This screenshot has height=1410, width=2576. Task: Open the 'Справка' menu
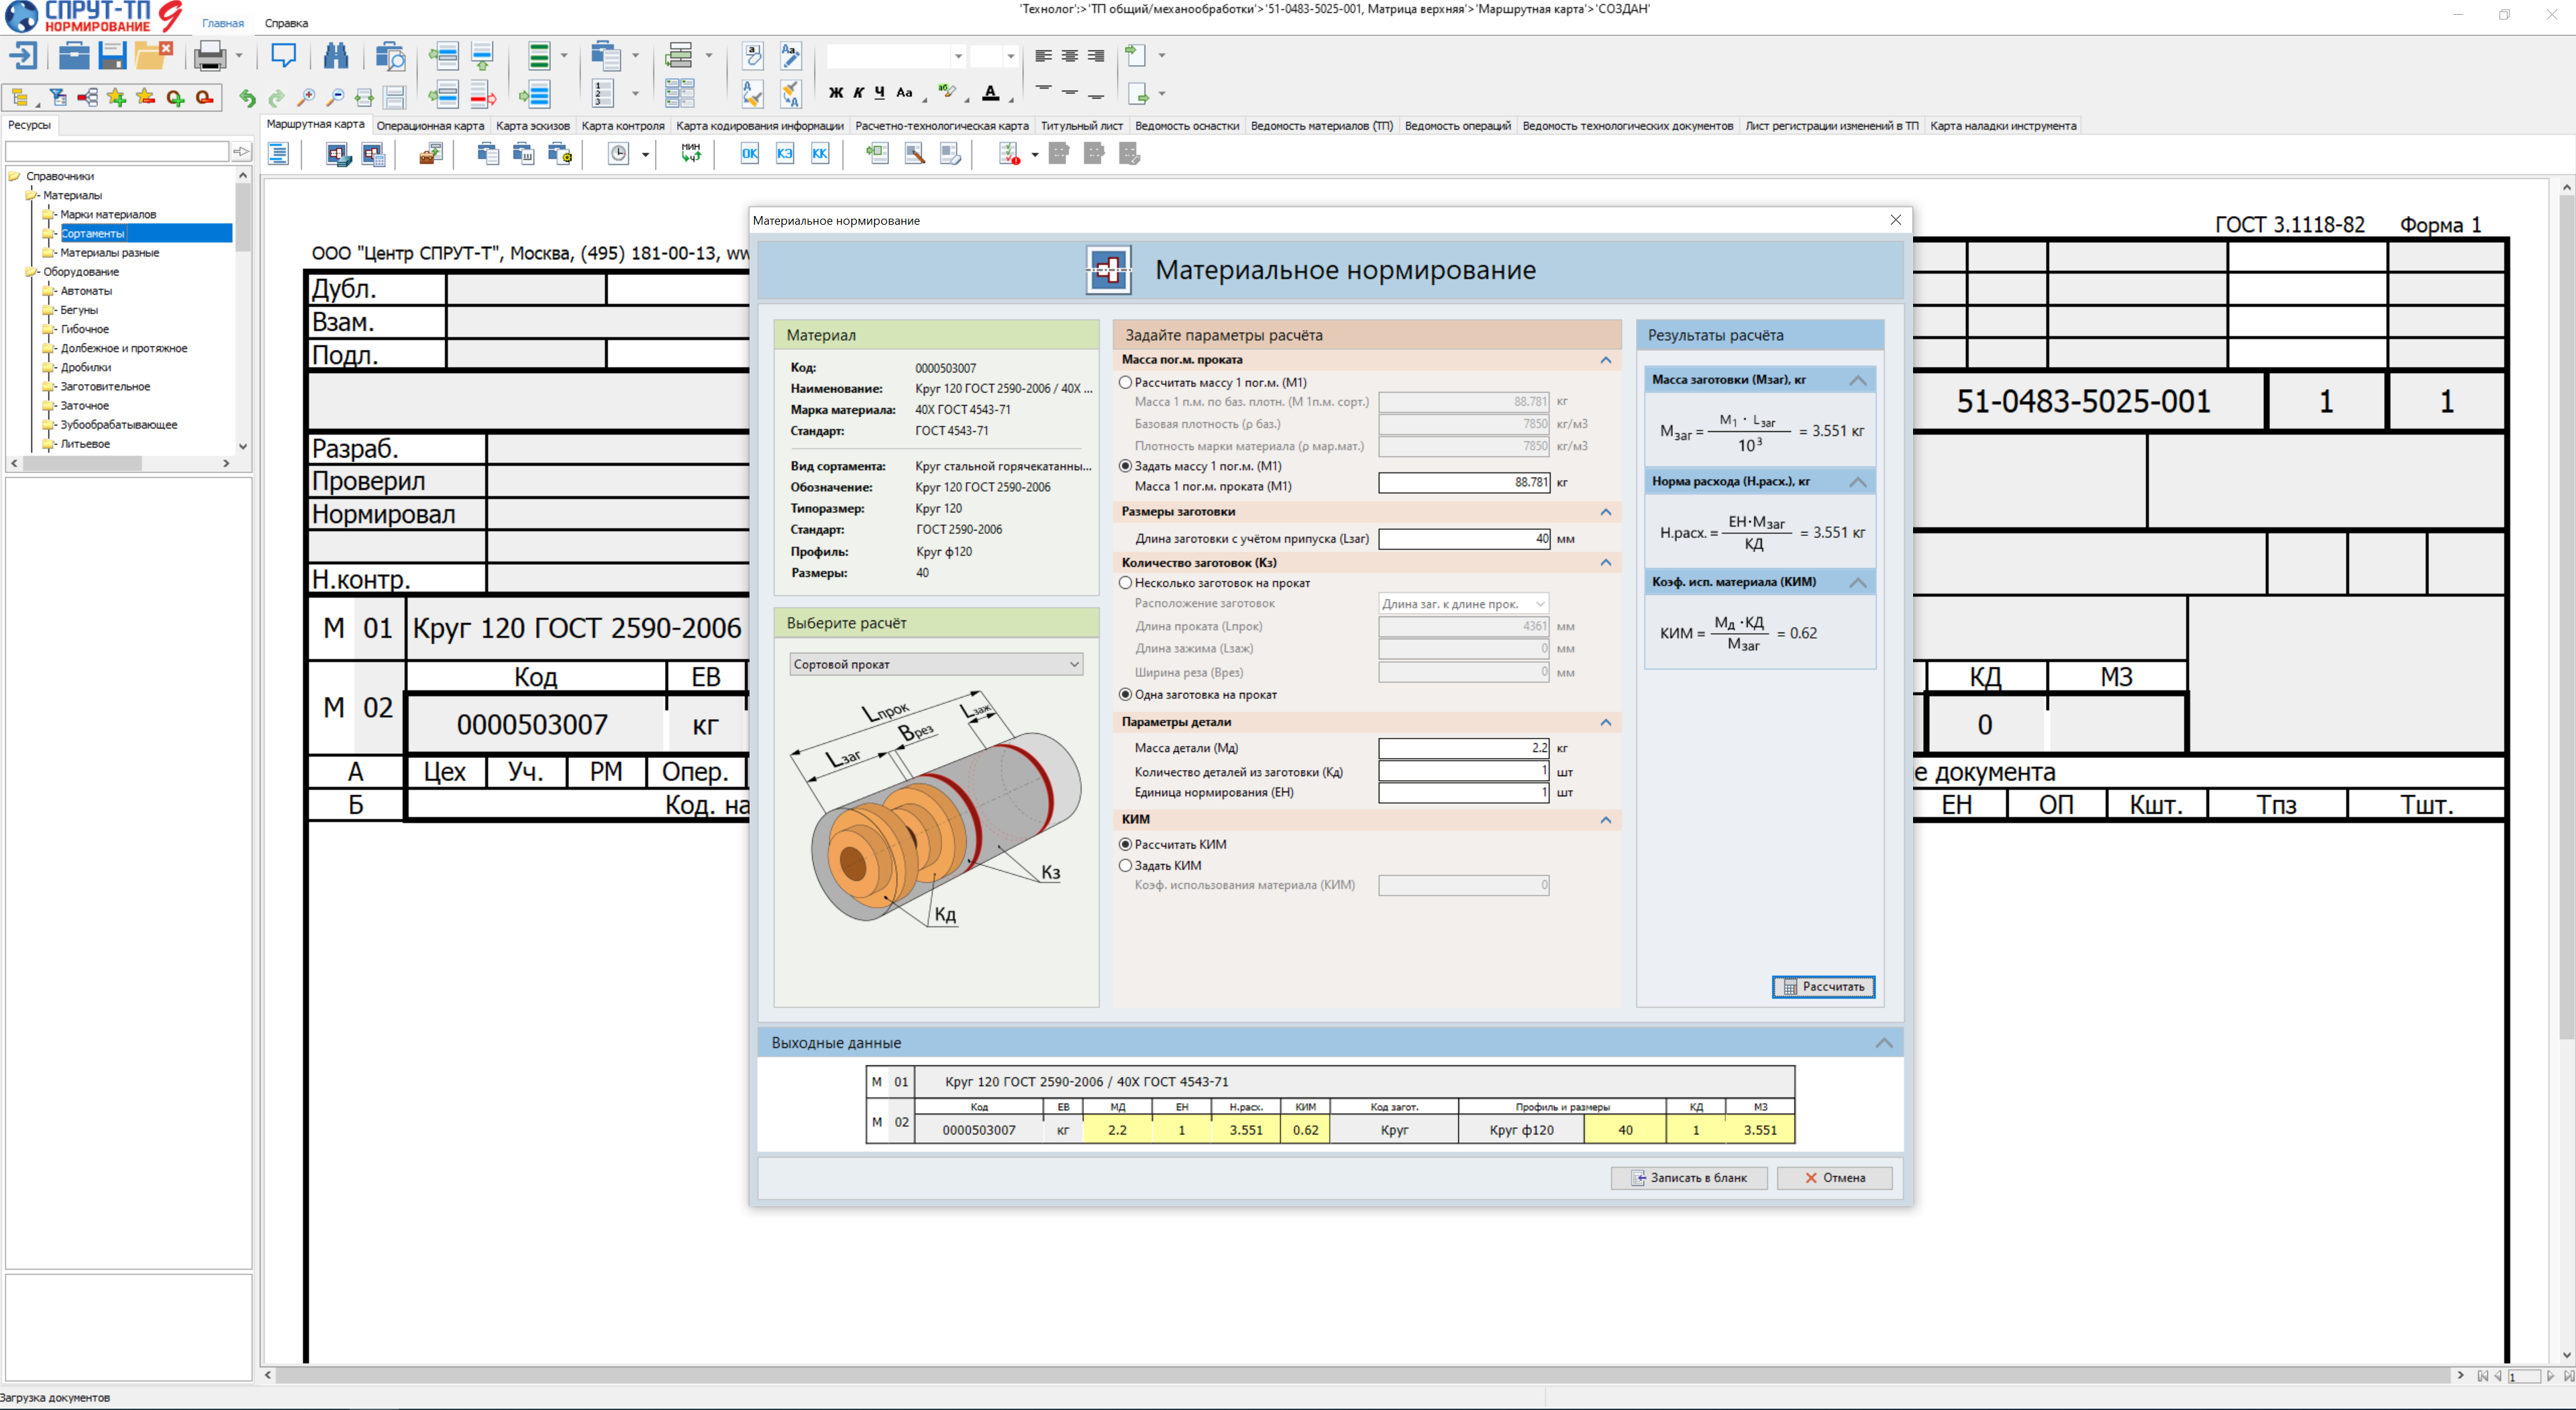[286, 23]
